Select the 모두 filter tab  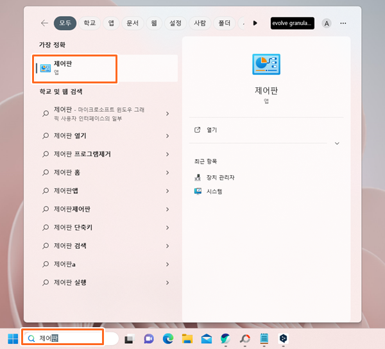[65, 23]
